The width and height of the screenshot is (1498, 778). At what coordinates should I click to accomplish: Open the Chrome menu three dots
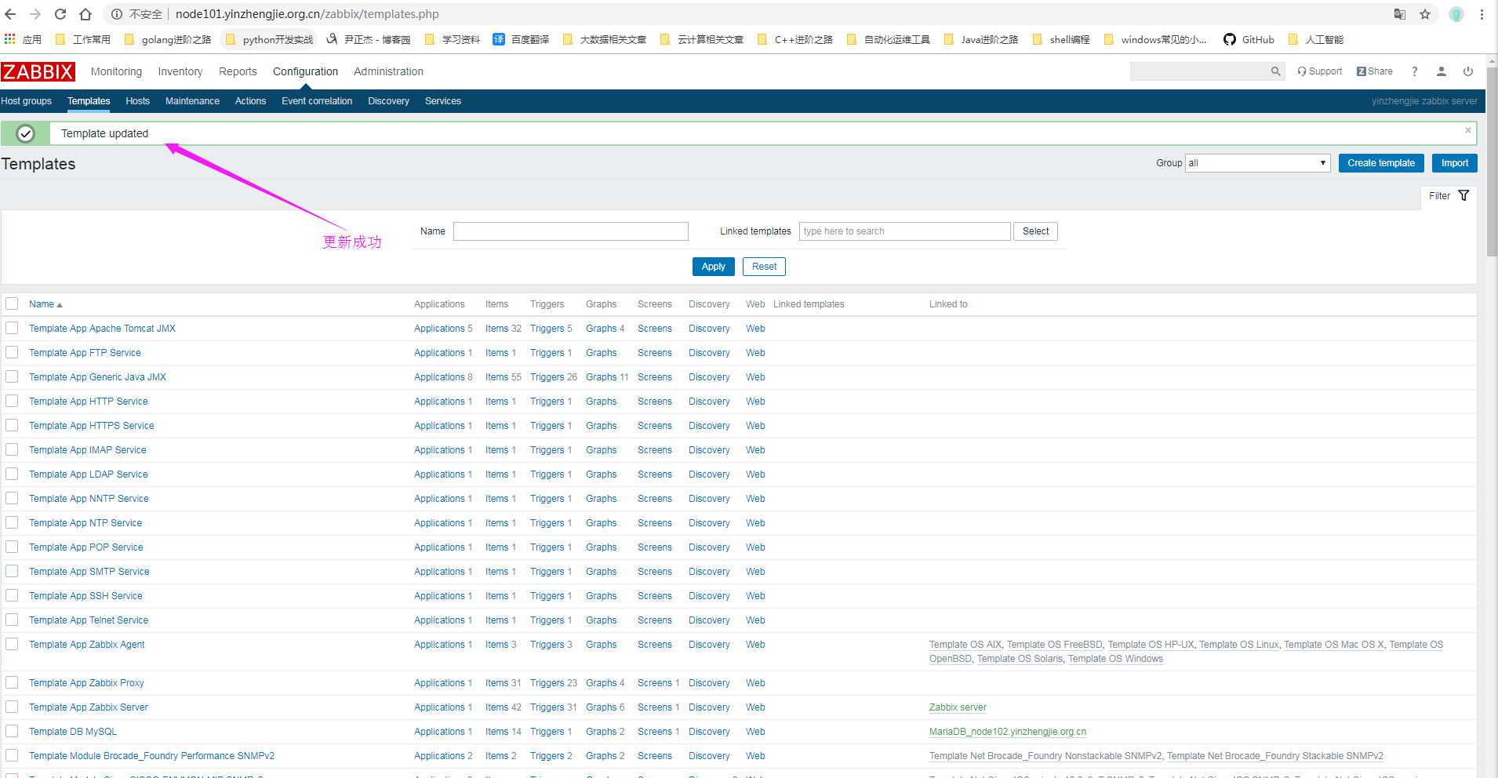click(x=1482, y=14)
